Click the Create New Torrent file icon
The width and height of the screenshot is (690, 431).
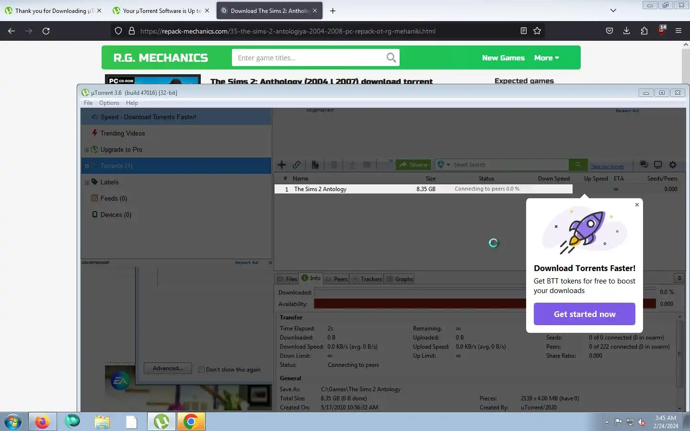point(315,165)
